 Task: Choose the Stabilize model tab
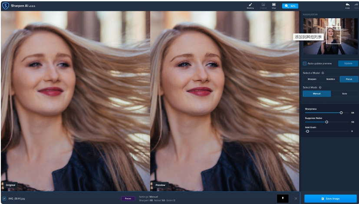[330, 79]
